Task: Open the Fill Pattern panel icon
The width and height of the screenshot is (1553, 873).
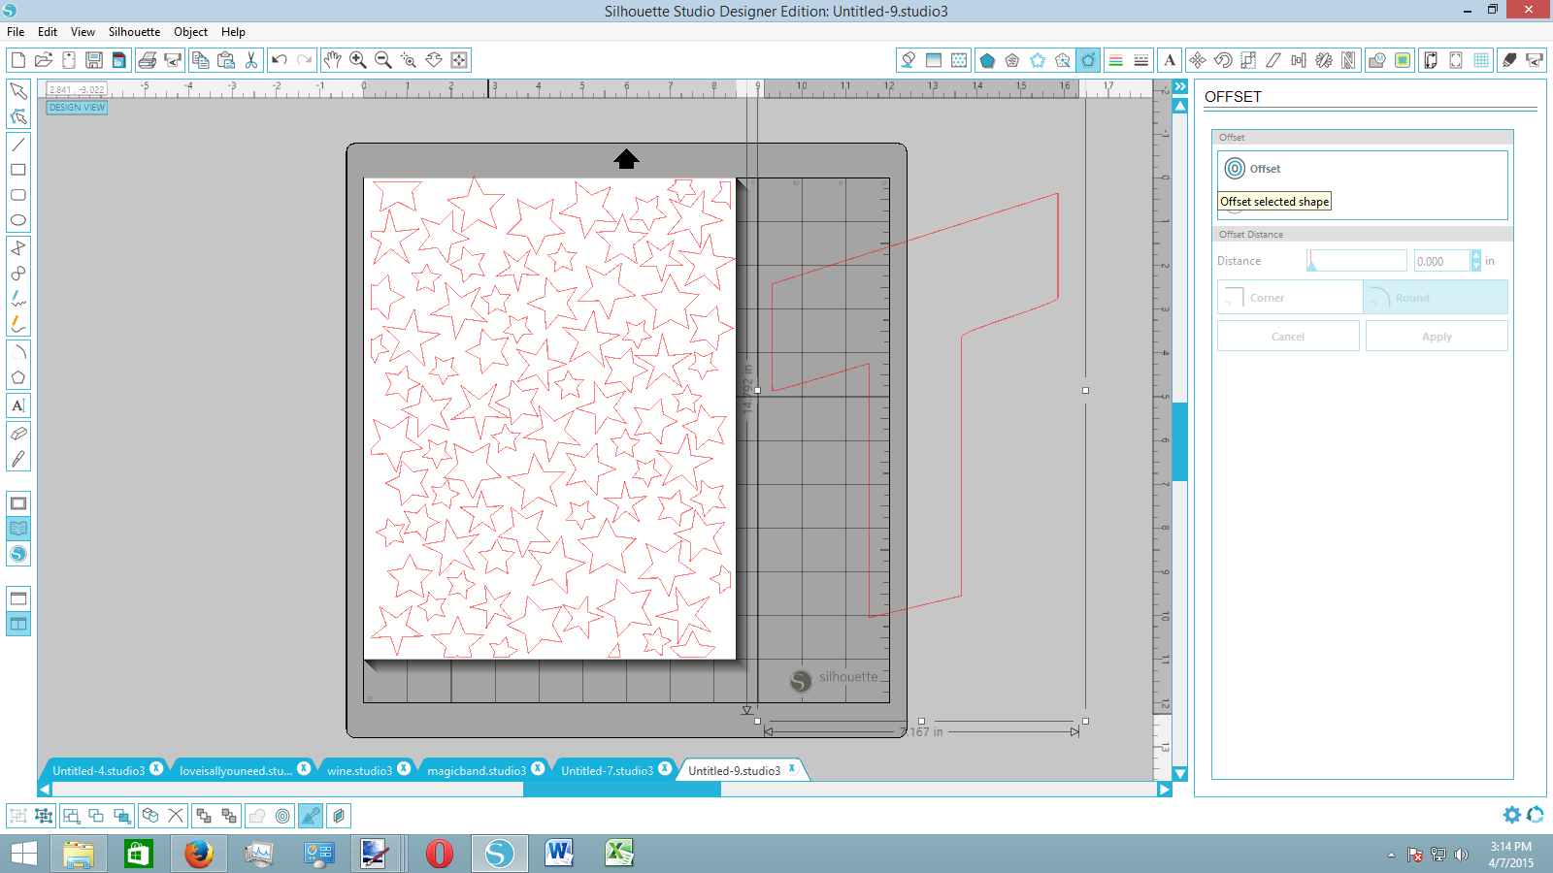Action: 959,60
